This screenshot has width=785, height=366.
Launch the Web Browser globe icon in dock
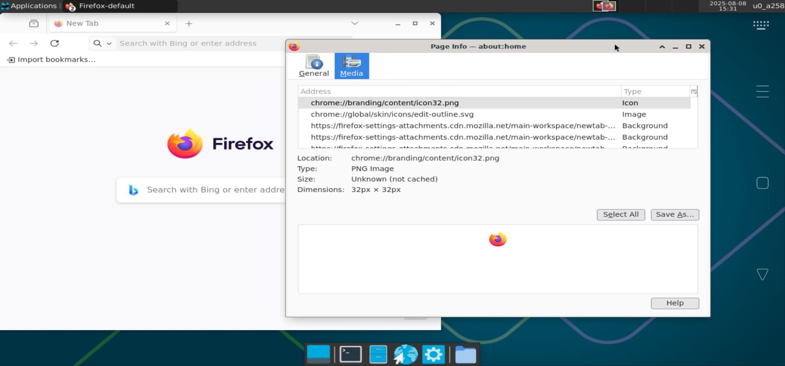point(405,354)
